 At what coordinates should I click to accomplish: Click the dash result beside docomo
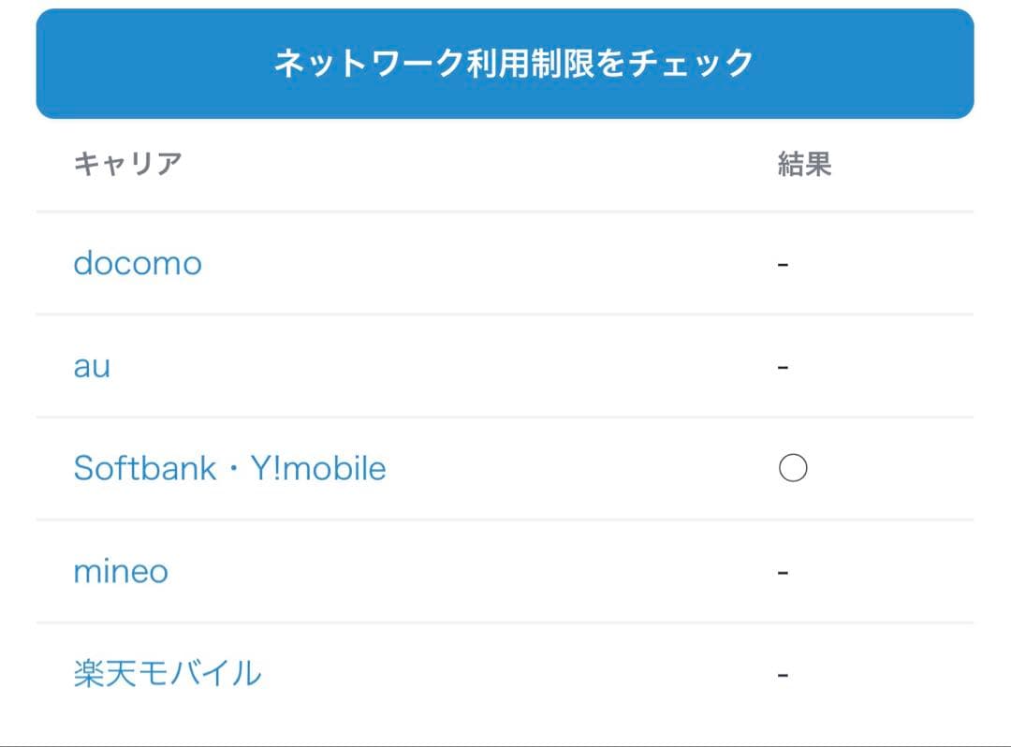point(784,265)
